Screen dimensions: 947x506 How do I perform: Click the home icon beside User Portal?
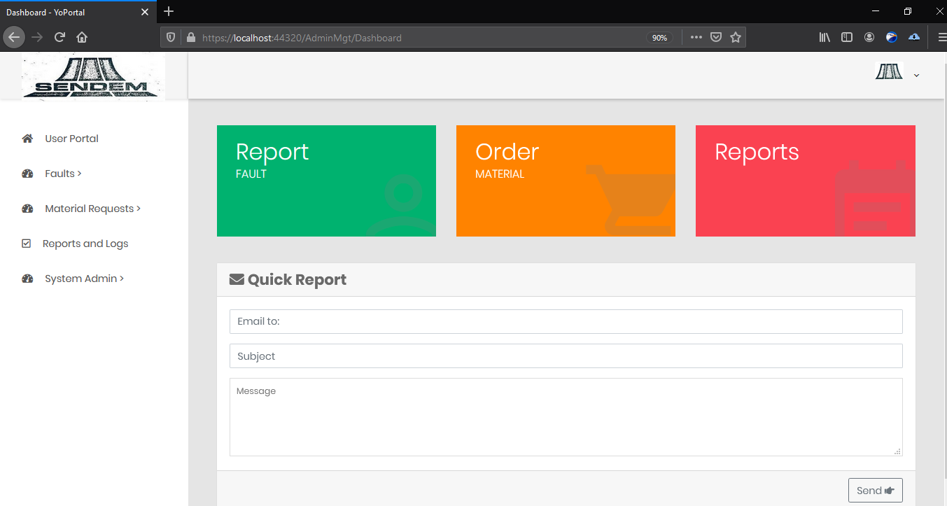(27, 139)
